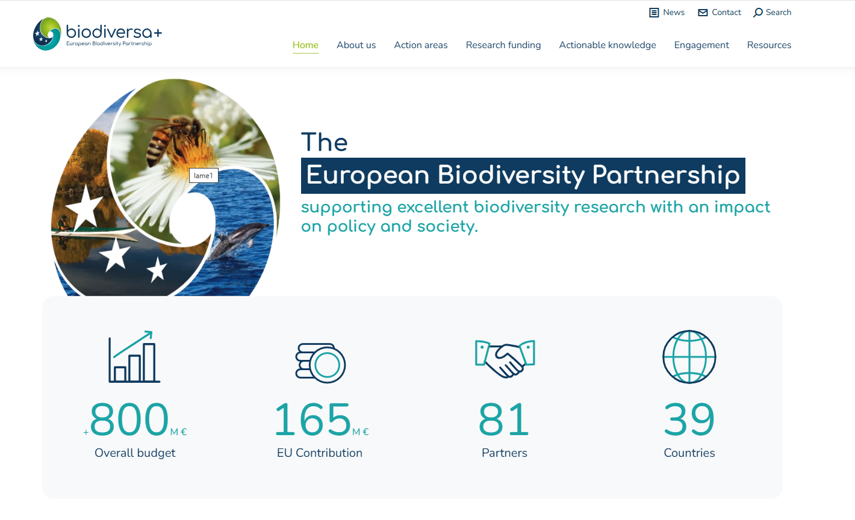The height and width of the screenshot is (520, 855).
Task: Open the Research funding menu
Action: click(x=503, y=45)
